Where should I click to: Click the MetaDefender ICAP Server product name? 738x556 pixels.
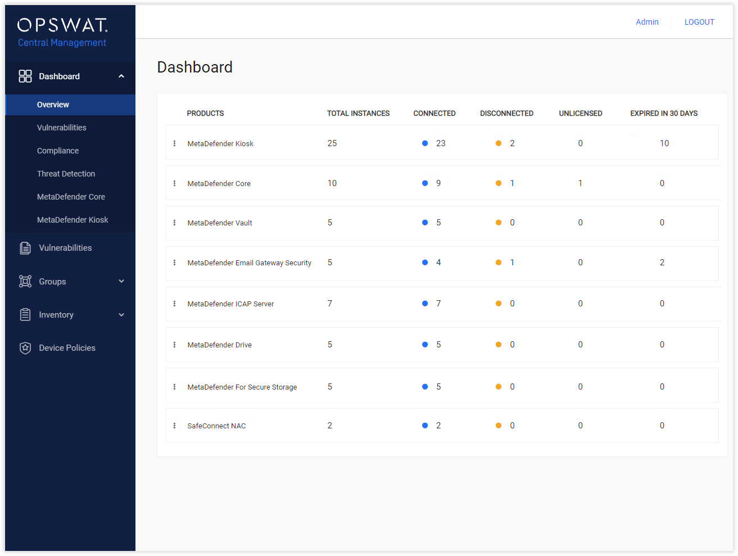[230, 304]
